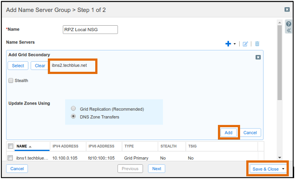Screen dimensions: 295x179
Task: Click the Select button for grid secondary
Action: [x=18, y=66]
